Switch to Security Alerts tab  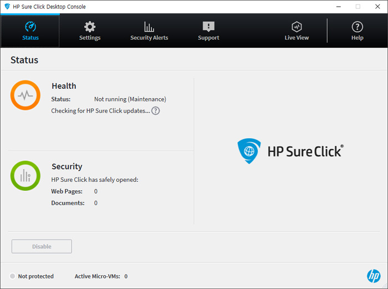pos(149,31)
